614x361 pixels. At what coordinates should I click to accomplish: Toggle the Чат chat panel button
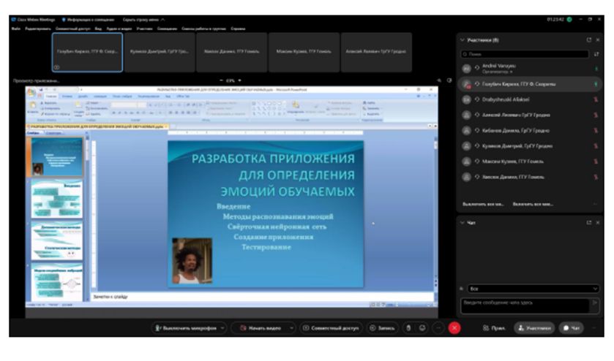[572, 328]
